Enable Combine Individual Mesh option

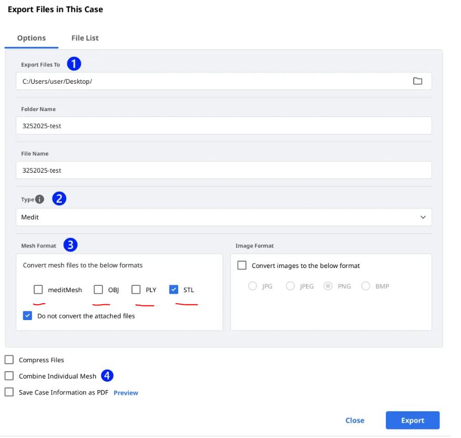tap(9, 376)
